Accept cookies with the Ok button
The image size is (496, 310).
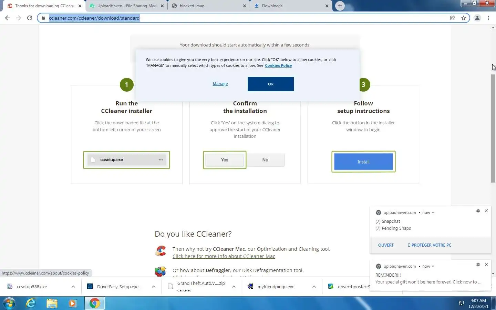(x=271, y=84)
